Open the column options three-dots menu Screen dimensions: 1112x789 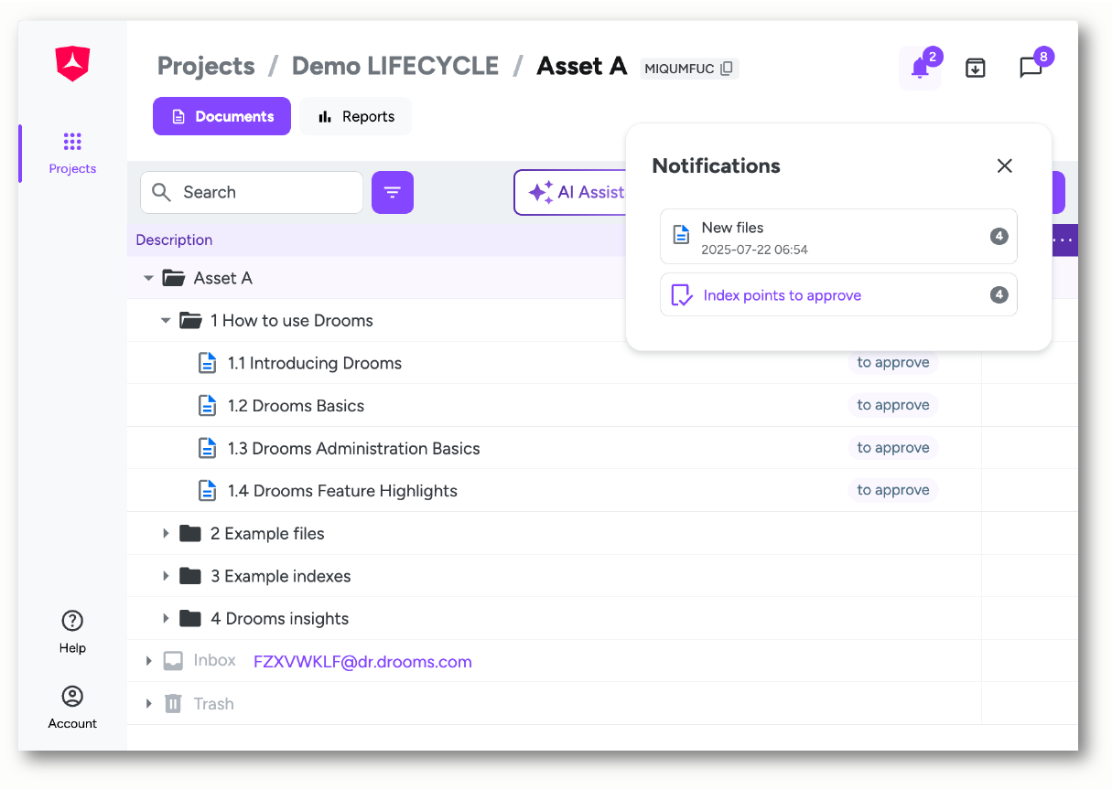coord(1063,240)
